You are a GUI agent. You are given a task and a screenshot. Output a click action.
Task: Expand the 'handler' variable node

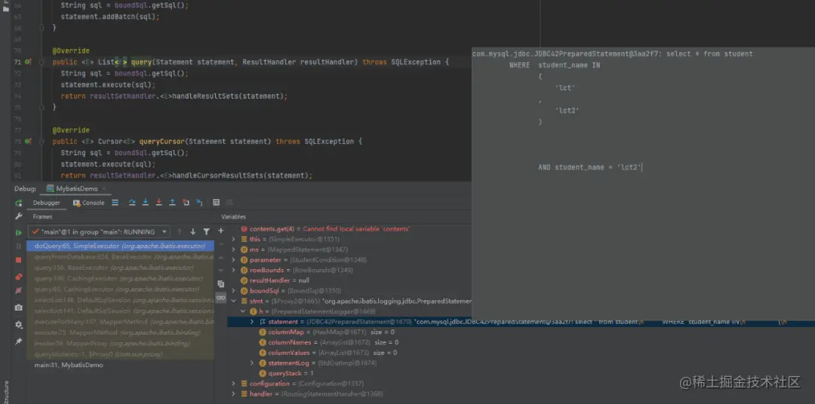[234, 394]
